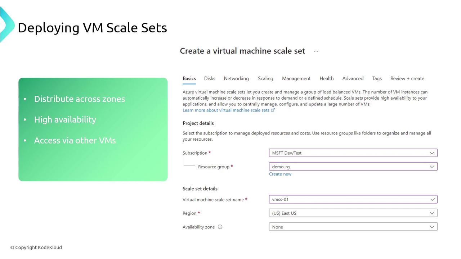The image size is (461, 259).
Task: Select the Tags tab
Action: (377, 78)
